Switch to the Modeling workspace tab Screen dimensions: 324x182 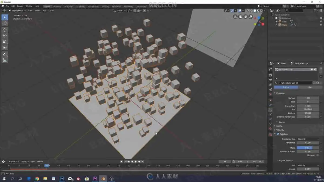click(57, 6)
